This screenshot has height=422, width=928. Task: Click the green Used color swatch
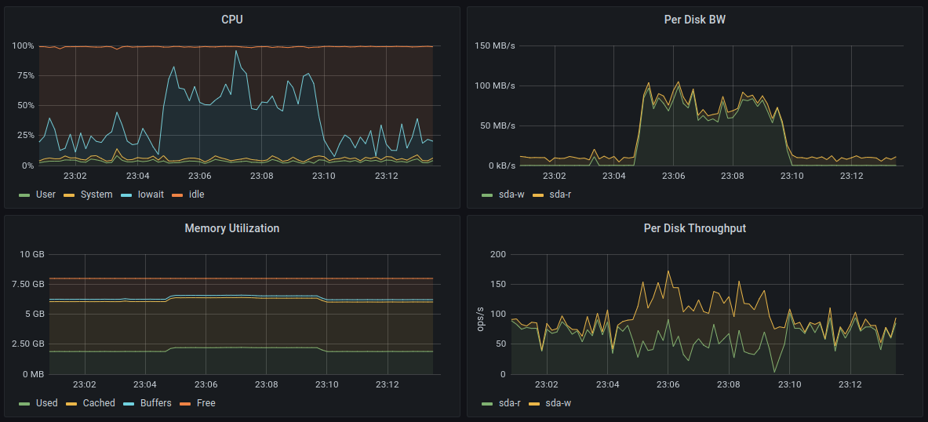[x=24, y=404]
